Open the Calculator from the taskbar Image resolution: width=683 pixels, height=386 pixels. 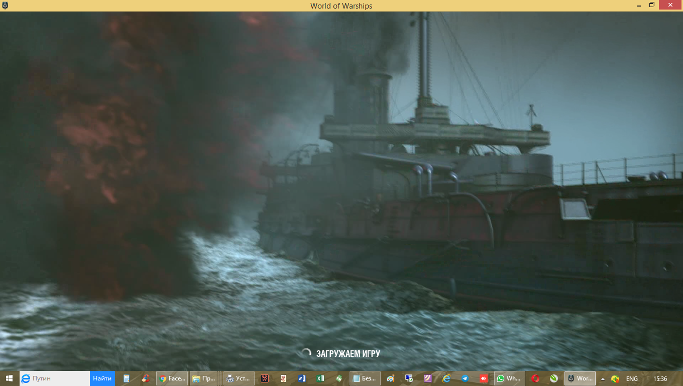click(127, 378)
